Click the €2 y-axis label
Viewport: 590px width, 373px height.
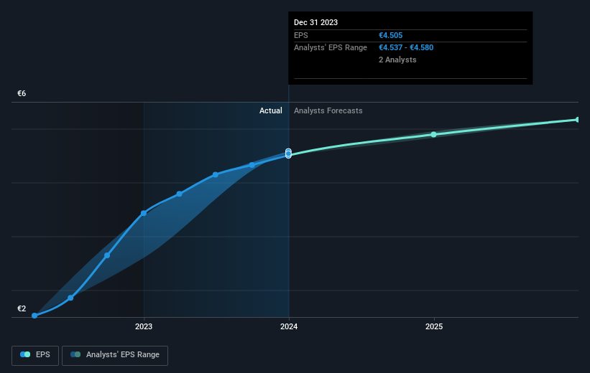[22, 308]
